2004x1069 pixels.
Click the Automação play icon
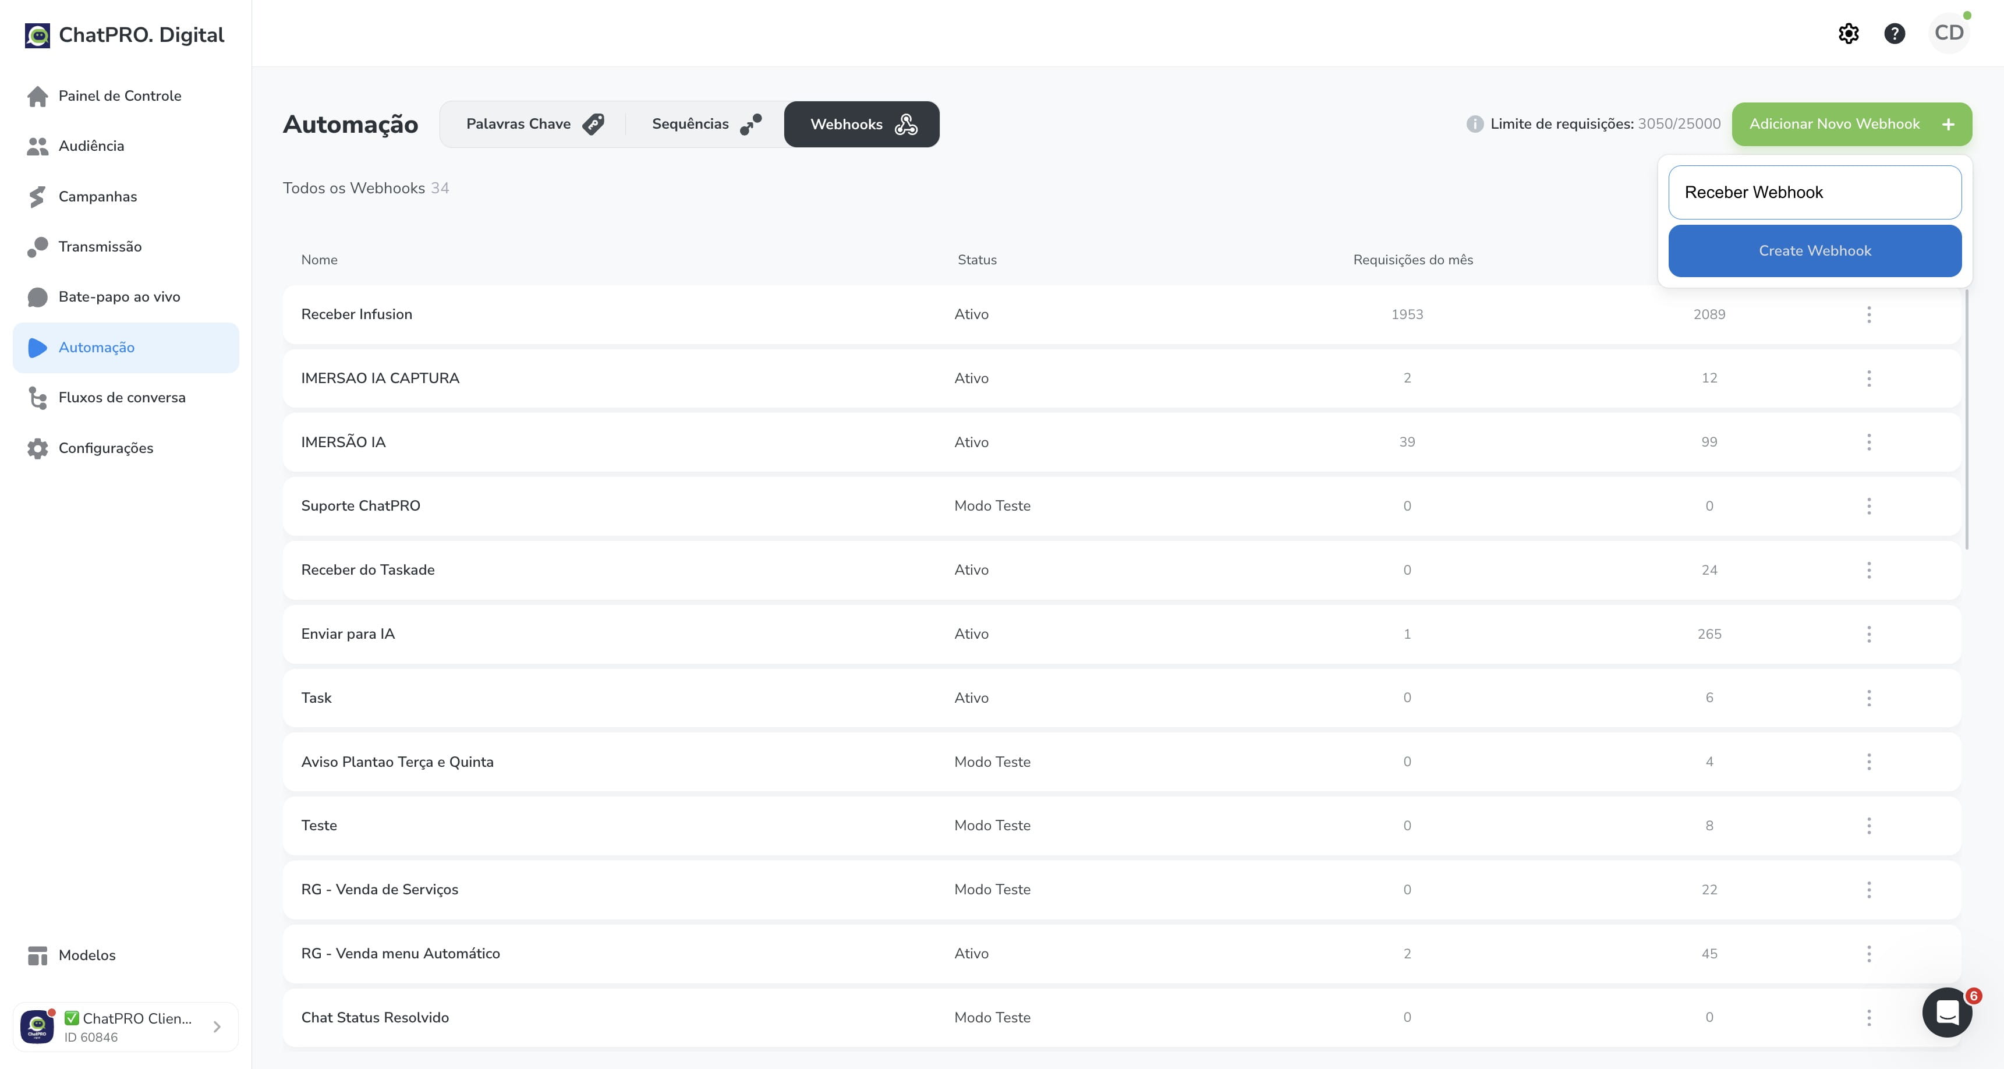coord(37,348)
